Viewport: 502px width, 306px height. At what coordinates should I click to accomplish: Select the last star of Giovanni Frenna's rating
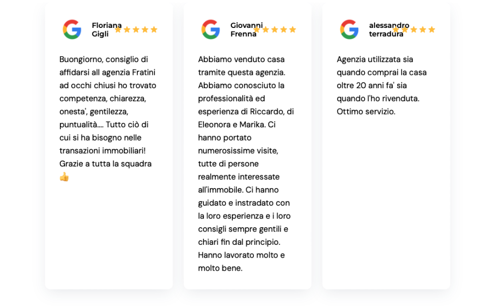coord(293,29)
